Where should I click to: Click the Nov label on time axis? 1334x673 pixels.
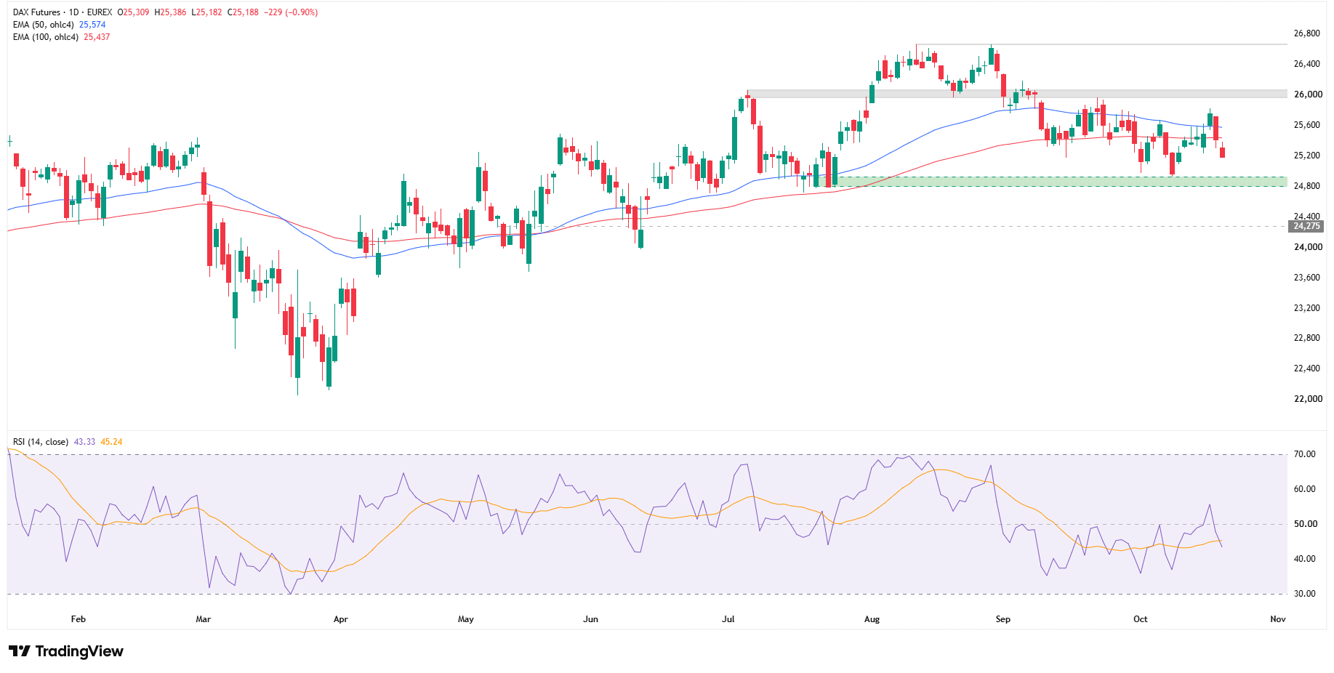[x=1278, y=619]
